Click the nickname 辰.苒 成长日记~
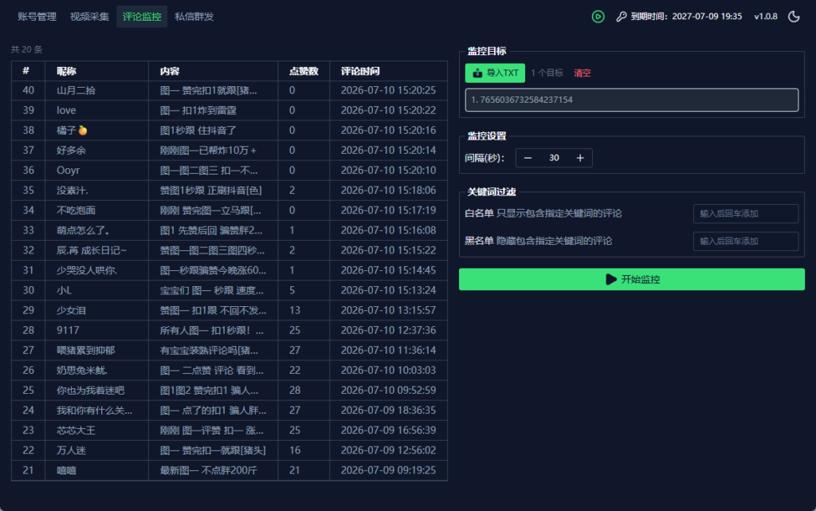Viewport: 816px width, 511px height. pyautogui.click(x=92, y=250)
